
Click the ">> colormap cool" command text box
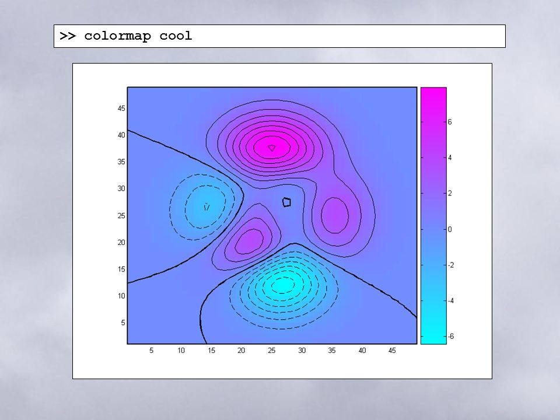point(279,36)
